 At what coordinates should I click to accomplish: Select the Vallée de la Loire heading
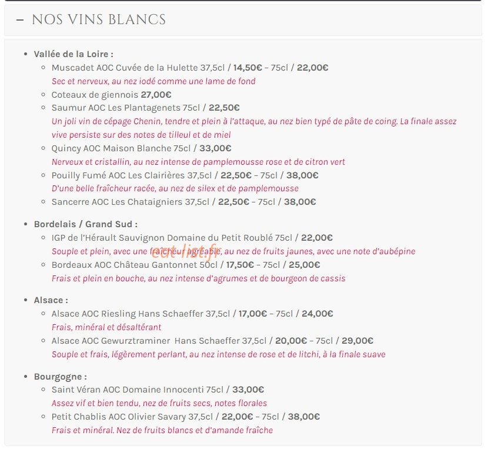(73, 54)
